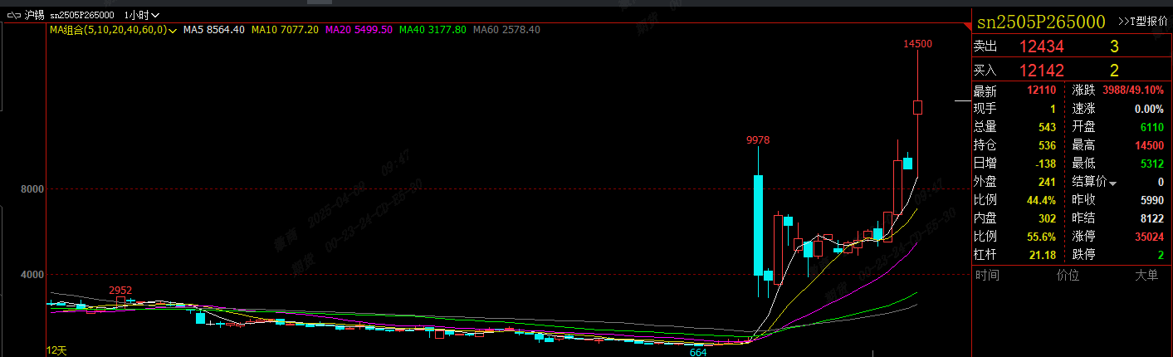Image resolution: width=1173 pixels, height=357 pixels.
Task: Click the 时间 column header
Action: (987, 275)
